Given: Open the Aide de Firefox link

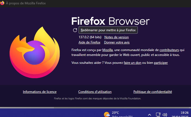Looking at the screenshot, I should [x=89, y=42].
